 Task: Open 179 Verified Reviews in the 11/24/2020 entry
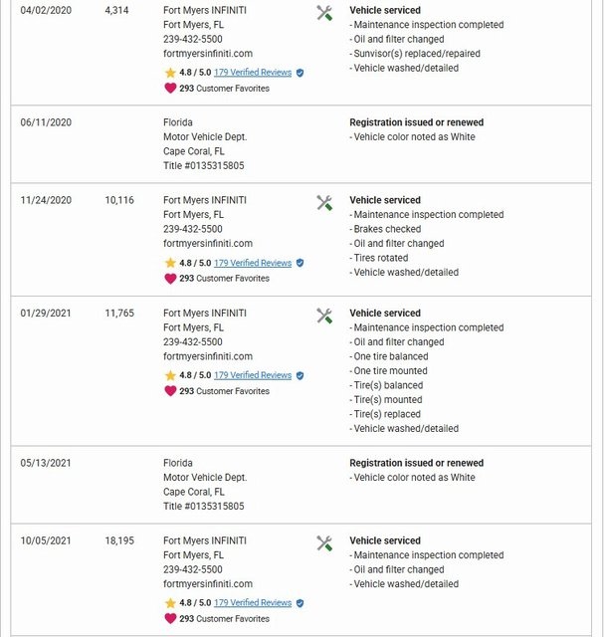(x=253, y=263)
